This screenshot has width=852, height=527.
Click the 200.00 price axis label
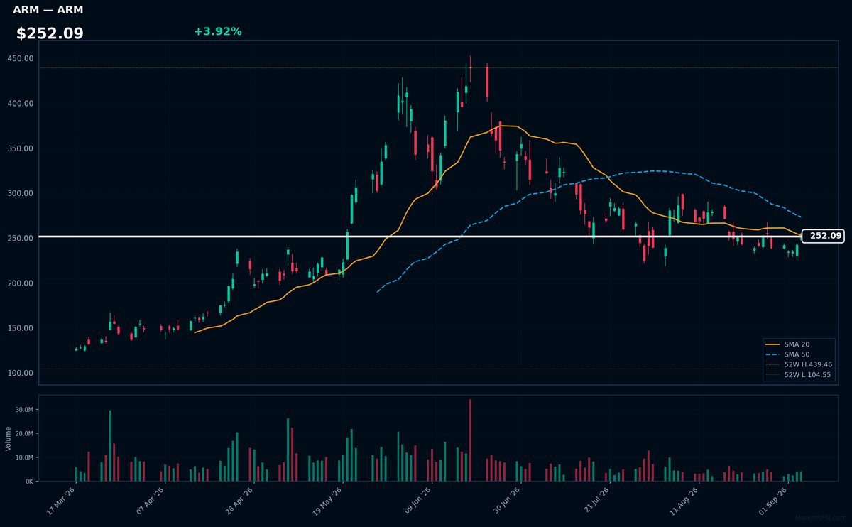click(x=20, y=283)
